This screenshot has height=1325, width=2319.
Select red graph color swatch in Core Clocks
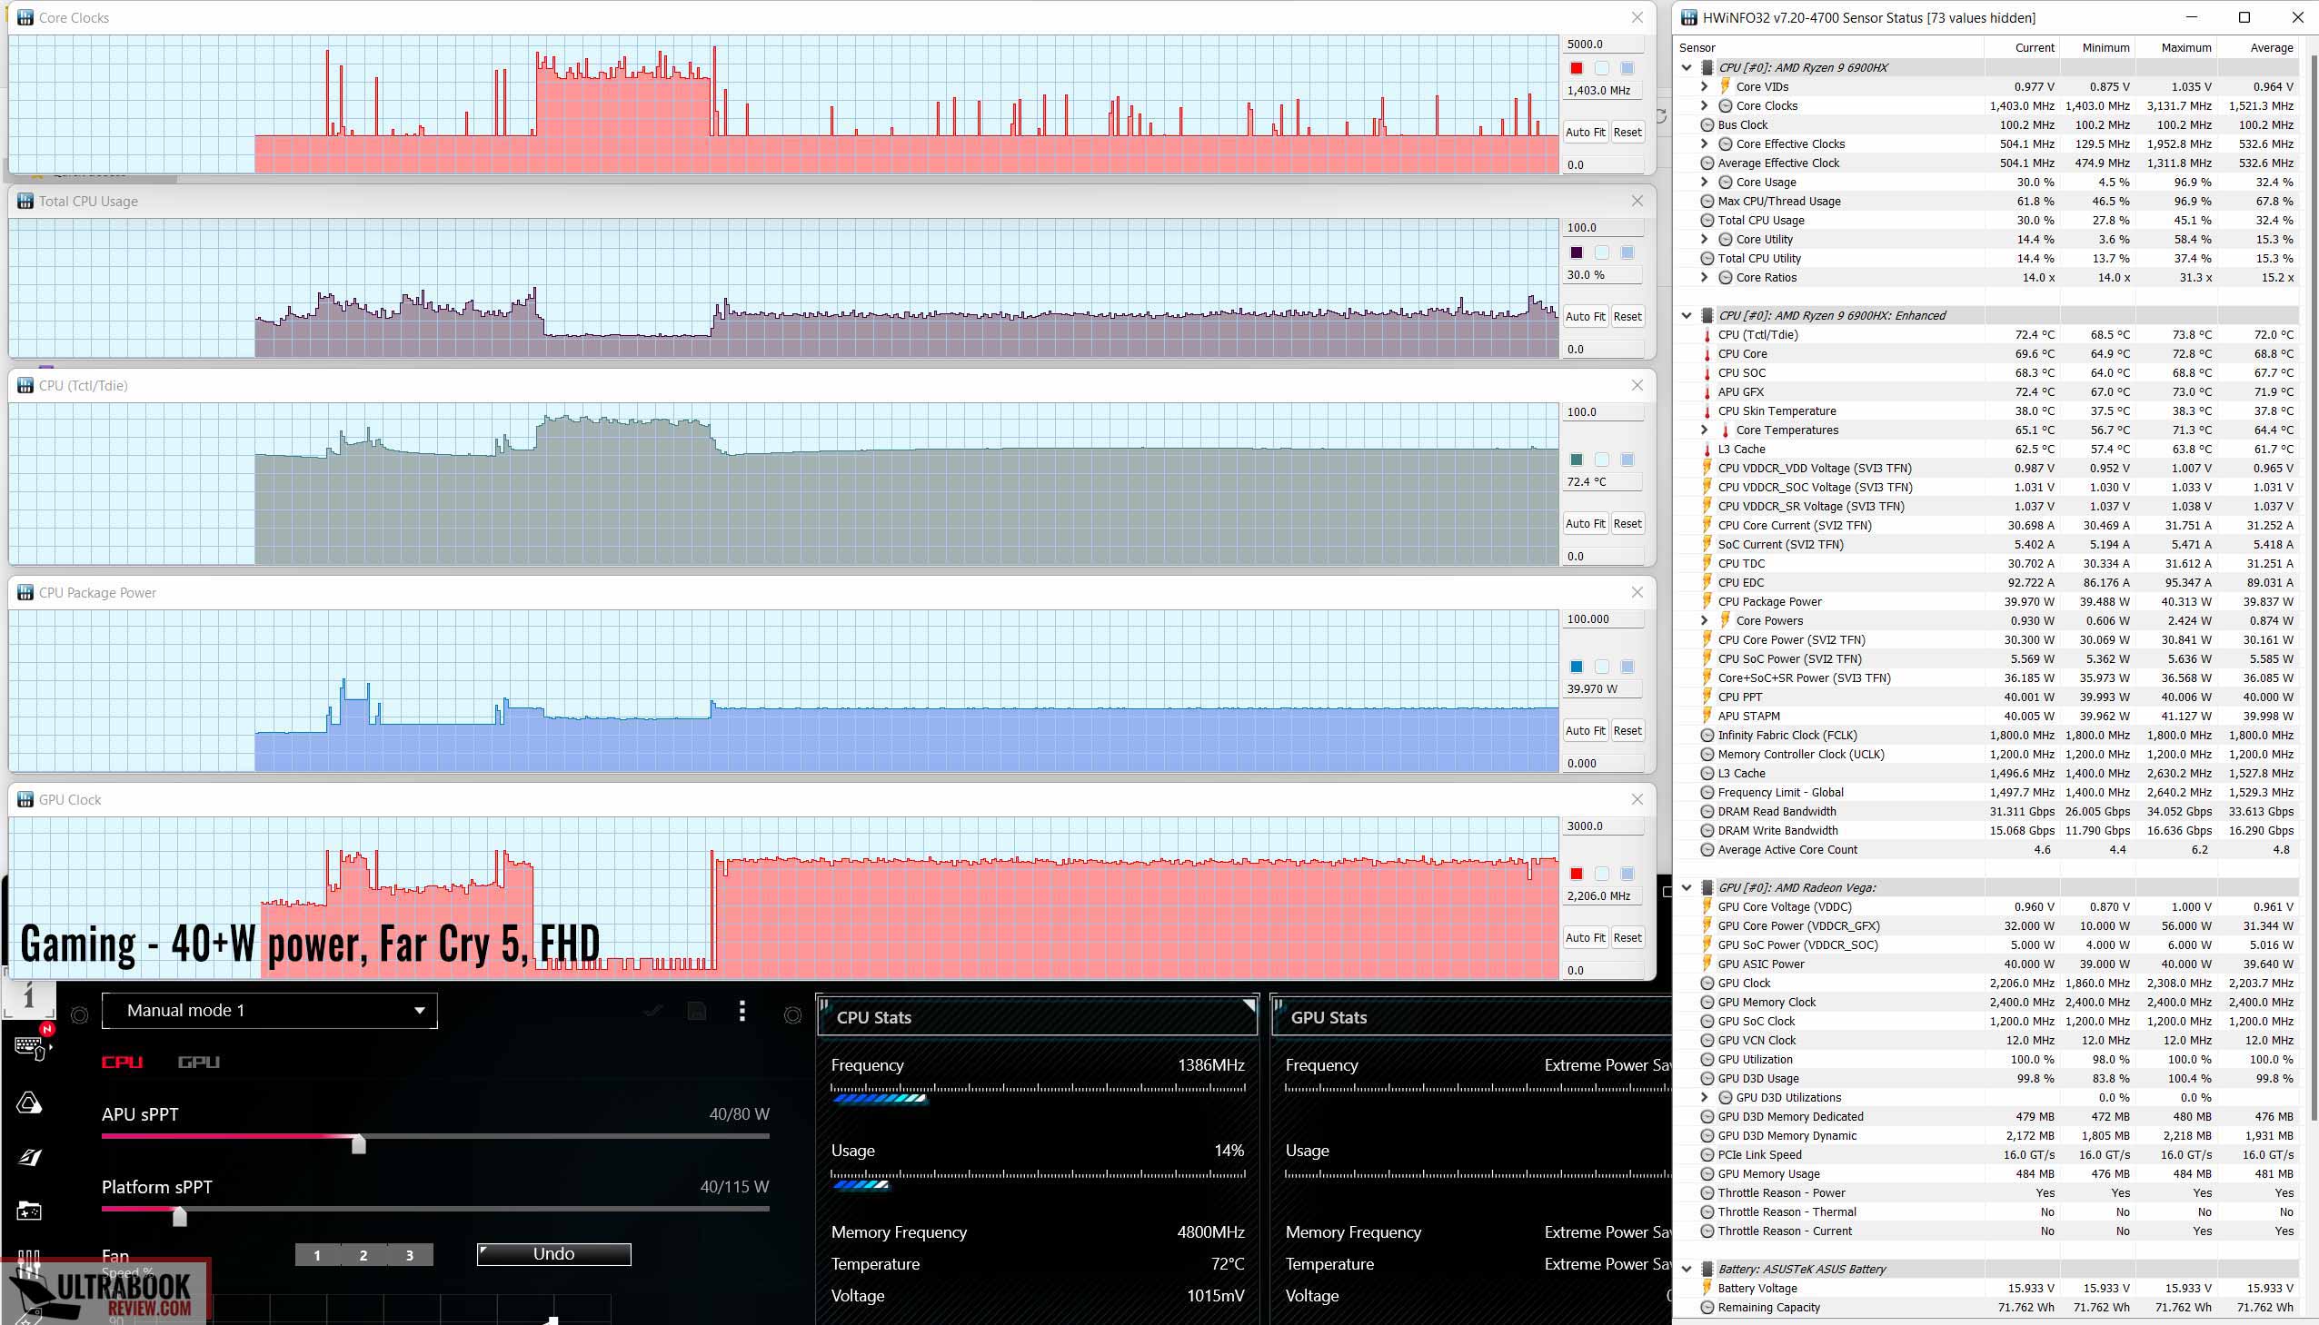1576,68
